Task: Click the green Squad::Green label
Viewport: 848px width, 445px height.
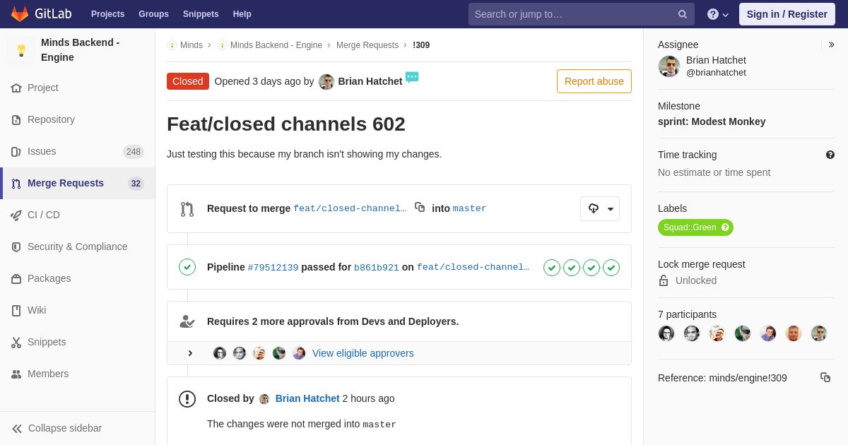Action: point(695,227)
